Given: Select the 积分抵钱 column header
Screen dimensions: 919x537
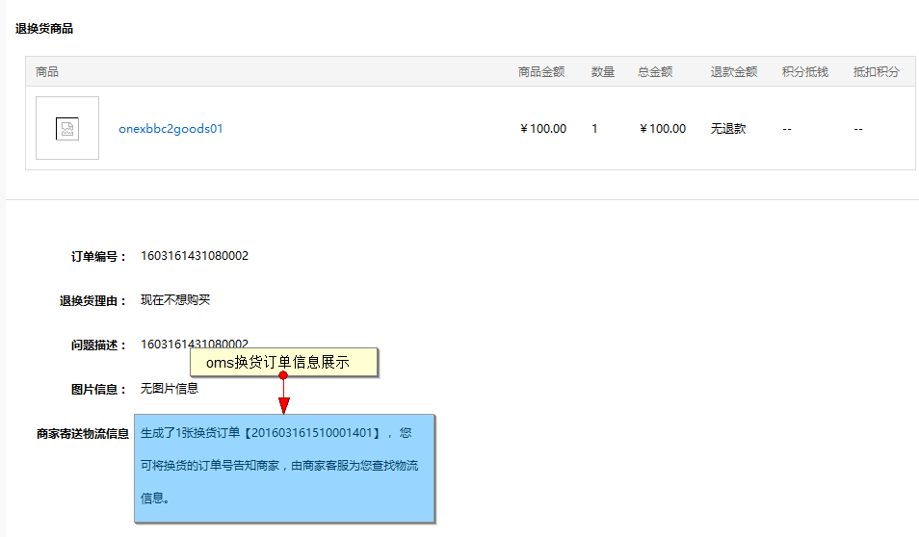Looking at the screenshot, I should click(804, 72).
